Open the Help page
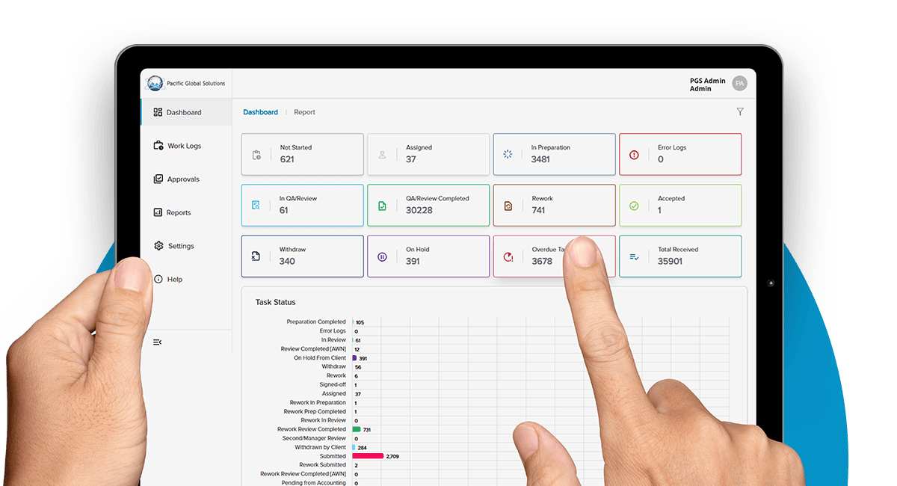This screenshot has height=486, width=897. coord(174,280)
